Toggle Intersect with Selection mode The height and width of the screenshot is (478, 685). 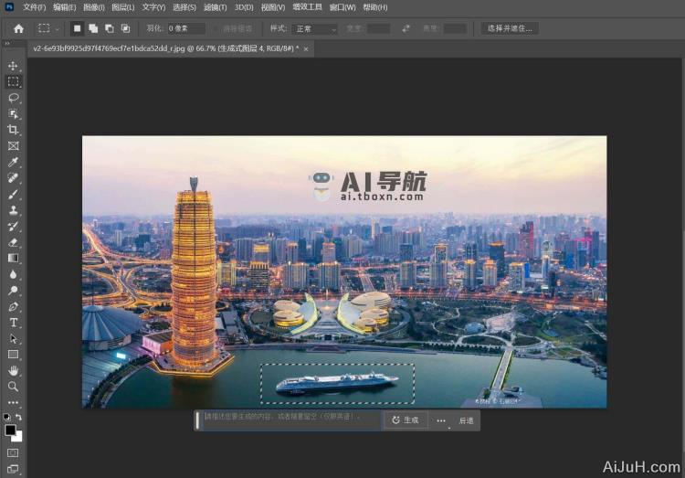tap(125, 28)
